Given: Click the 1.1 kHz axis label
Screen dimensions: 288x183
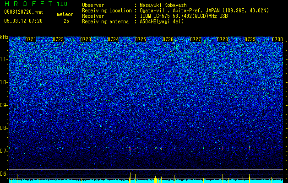Looking at the screenshot, I should click(x=4, y=59).
